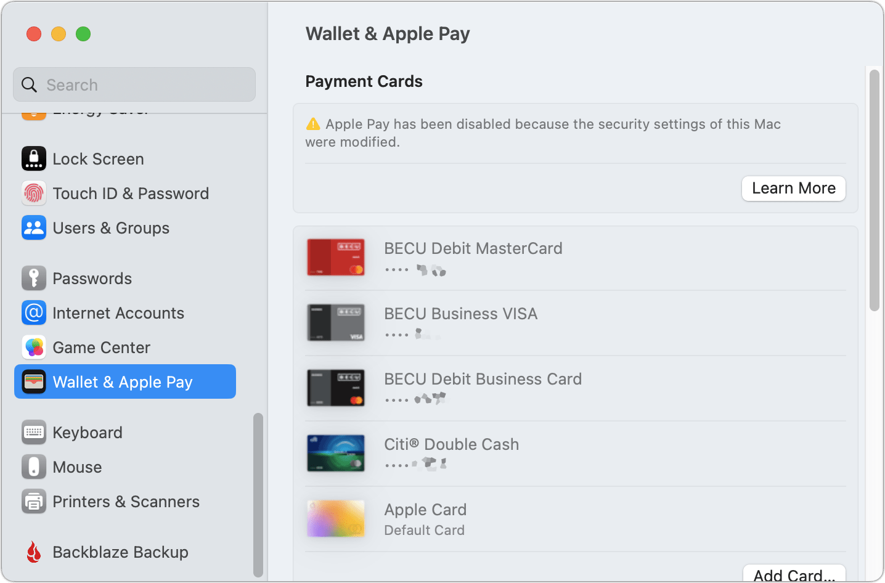Select the Internet Accounts @ icon

[x=33, y=312]
